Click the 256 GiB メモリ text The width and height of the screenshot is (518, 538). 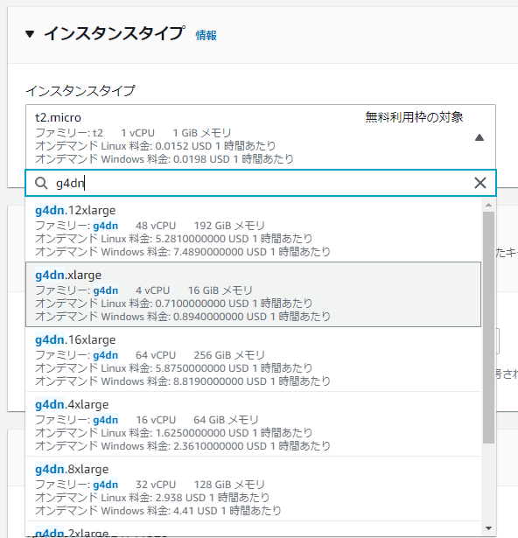point(229,355)
